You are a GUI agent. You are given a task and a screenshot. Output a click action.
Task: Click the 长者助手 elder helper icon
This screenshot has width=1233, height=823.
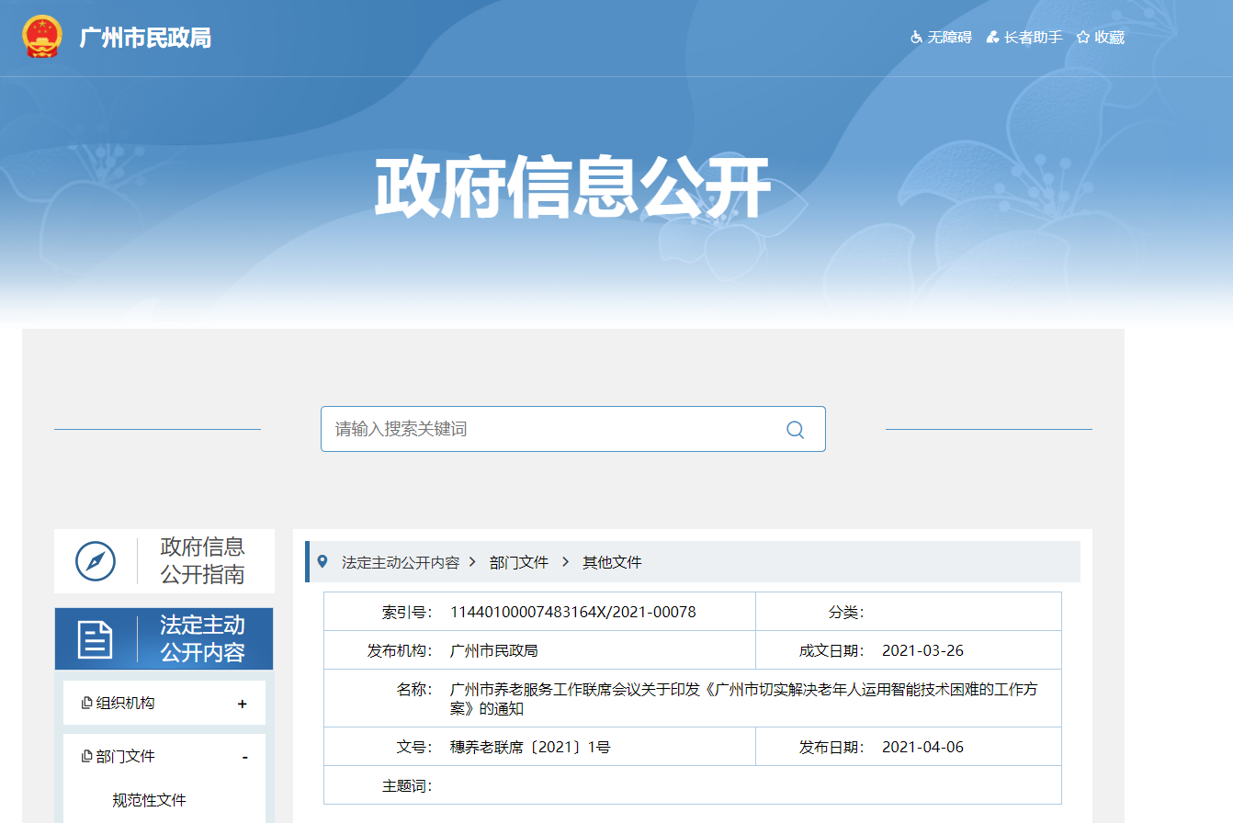[x=992, y=38]
